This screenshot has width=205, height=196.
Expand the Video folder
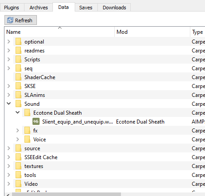9,184
